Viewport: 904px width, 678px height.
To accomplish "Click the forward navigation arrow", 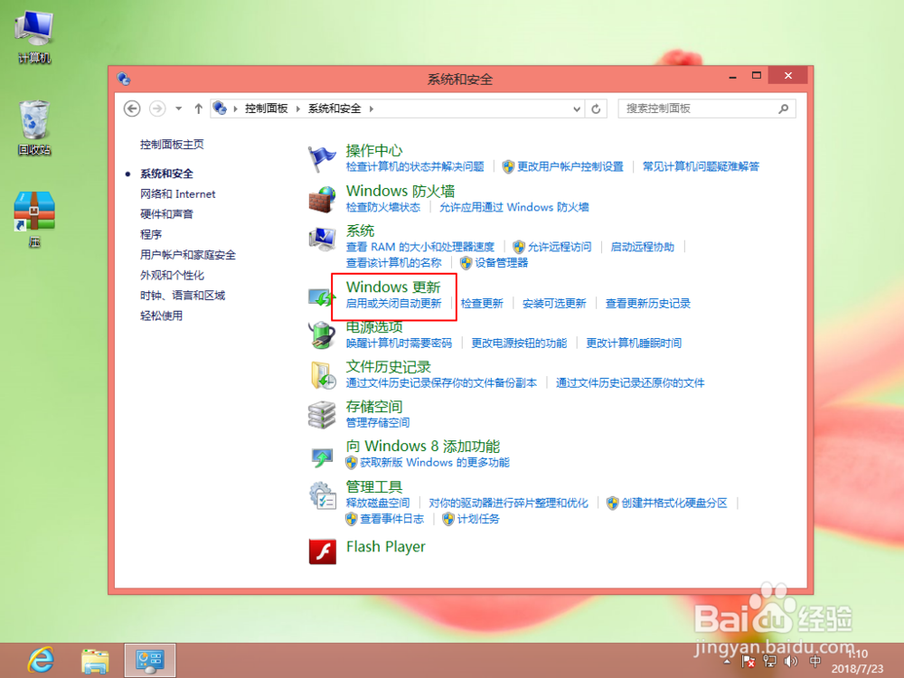I will [x=157, y=108].
